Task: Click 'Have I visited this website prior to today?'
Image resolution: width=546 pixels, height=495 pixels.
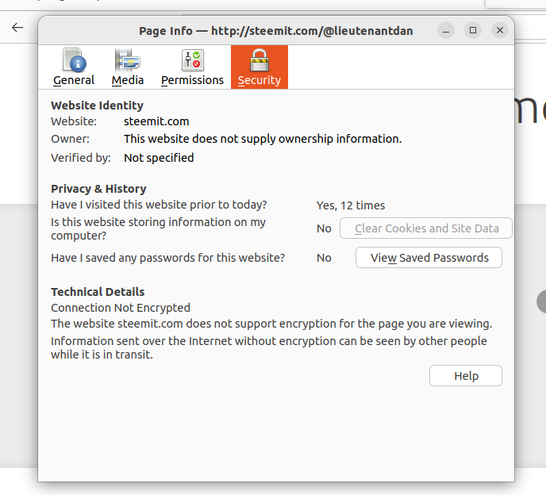Action: [x=159, y=205]
